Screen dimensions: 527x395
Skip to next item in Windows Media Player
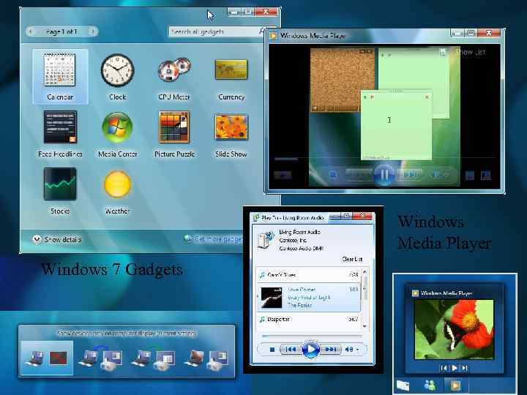tap(410, 175)
